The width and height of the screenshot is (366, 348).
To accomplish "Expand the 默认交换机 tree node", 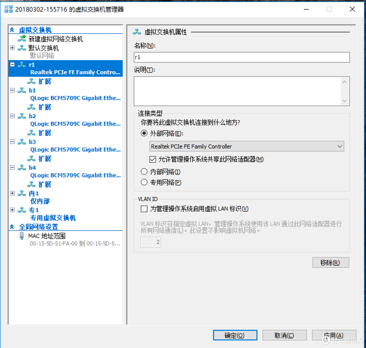I will pyautogui.click(x=13, y=47).
